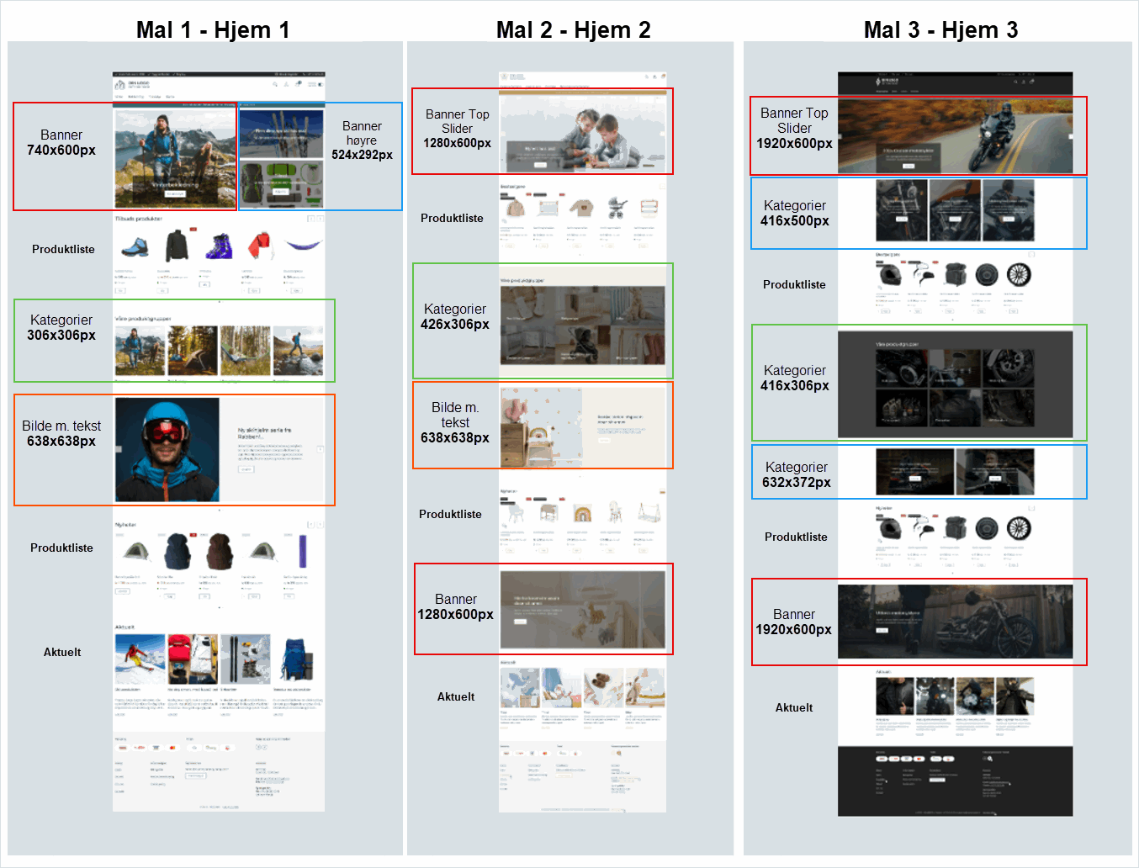Click the button on motorcycle road banner
Screen dimensions: 1139x868
coord(909,166)
